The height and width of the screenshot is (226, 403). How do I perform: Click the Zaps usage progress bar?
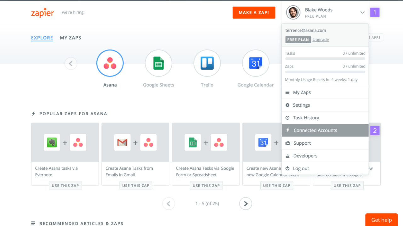325,72
